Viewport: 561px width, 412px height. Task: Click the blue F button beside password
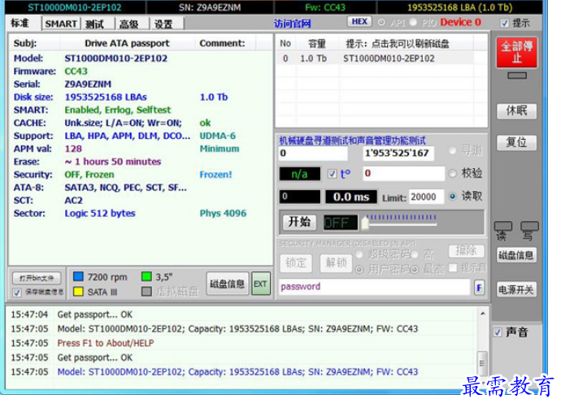[x=479, y=287]
